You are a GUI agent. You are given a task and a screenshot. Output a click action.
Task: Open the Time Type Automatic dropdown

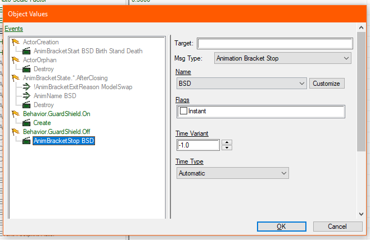click(x=233, y=173)
